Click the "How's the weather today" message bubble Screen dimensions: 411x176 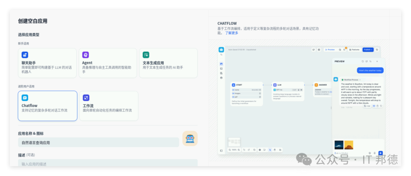[x=370, y=70]
